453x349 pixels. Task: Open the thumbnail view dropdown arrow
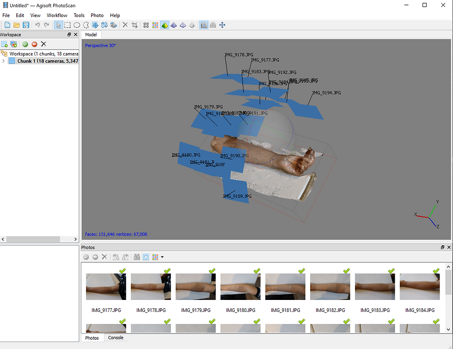click(162, 257)
